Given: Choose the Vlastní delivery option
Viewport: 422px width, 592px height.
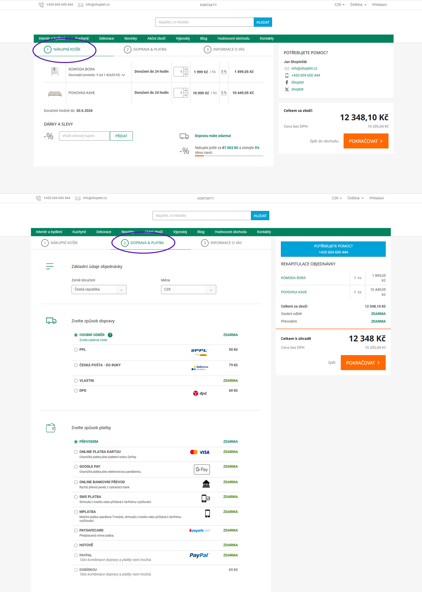Looking at the screenshot, I should point(76,381).
